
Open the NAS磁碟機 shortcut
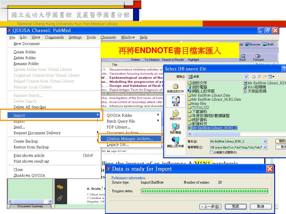(255, 87)
